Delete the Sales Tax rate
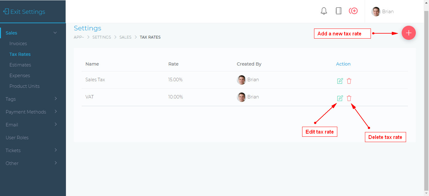 click(x=349, y=81)
